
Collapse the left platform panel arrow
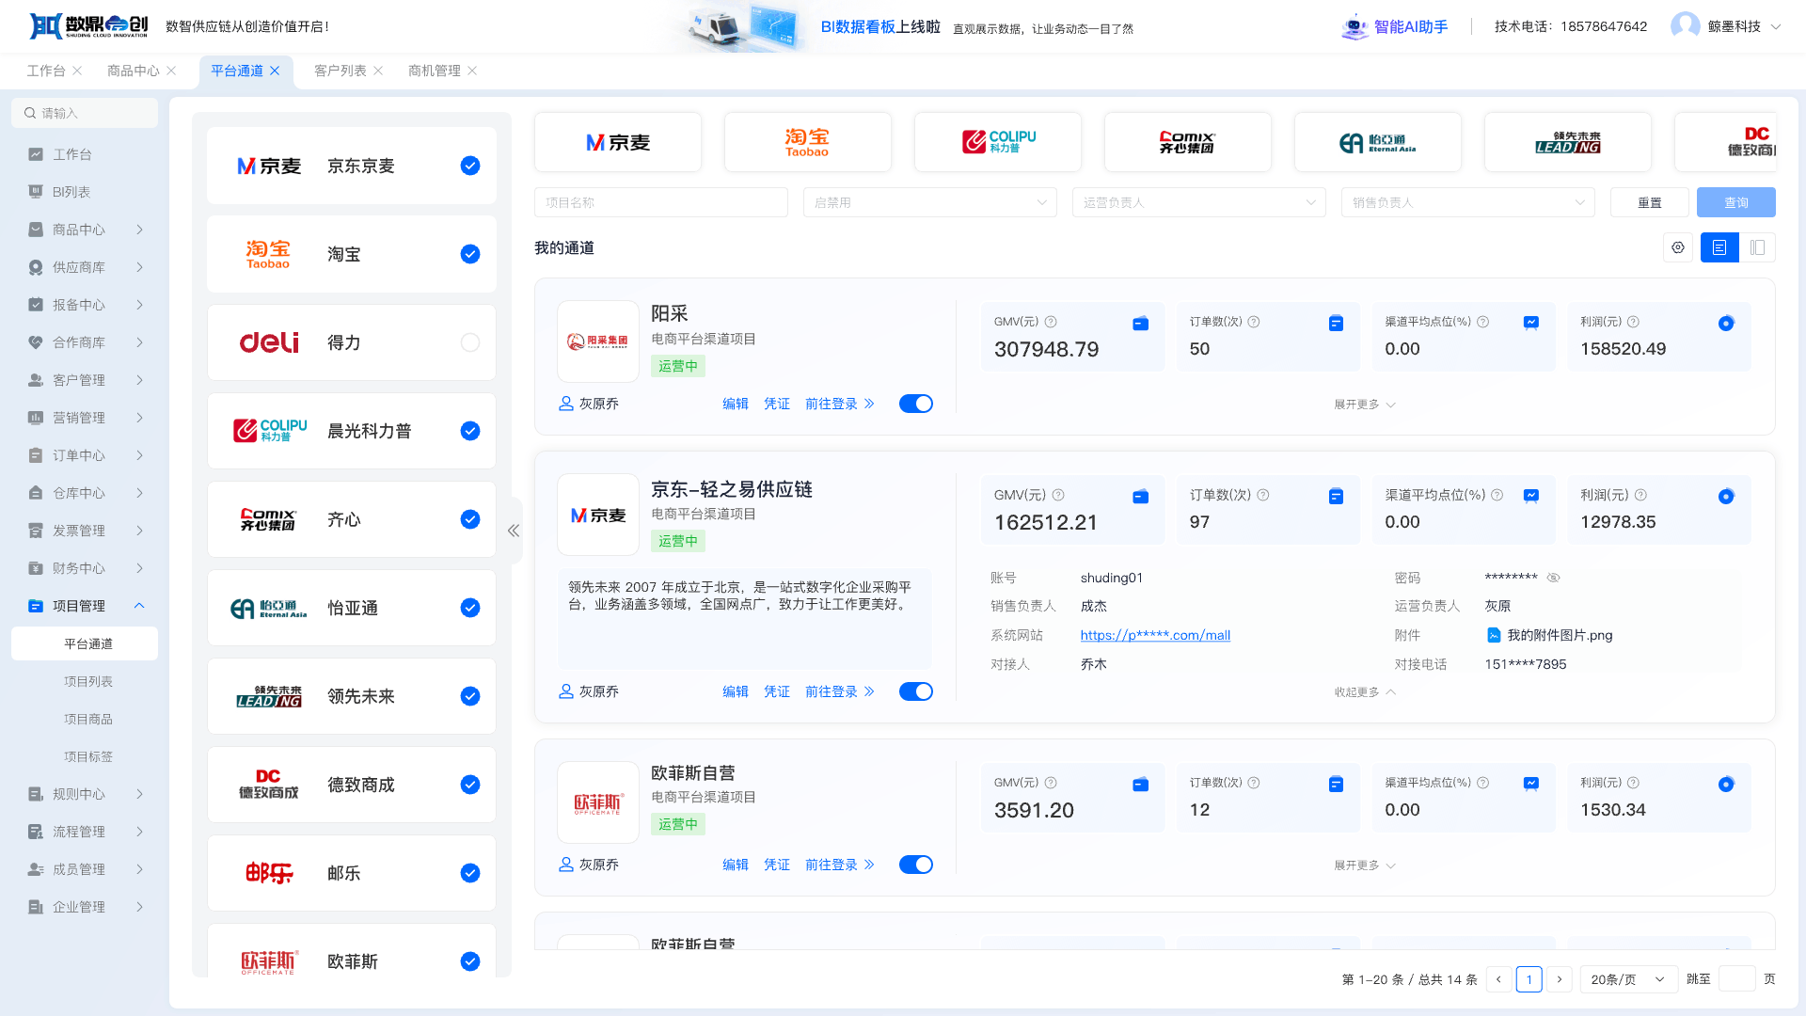pyautogui.click(x=514, y=531)
